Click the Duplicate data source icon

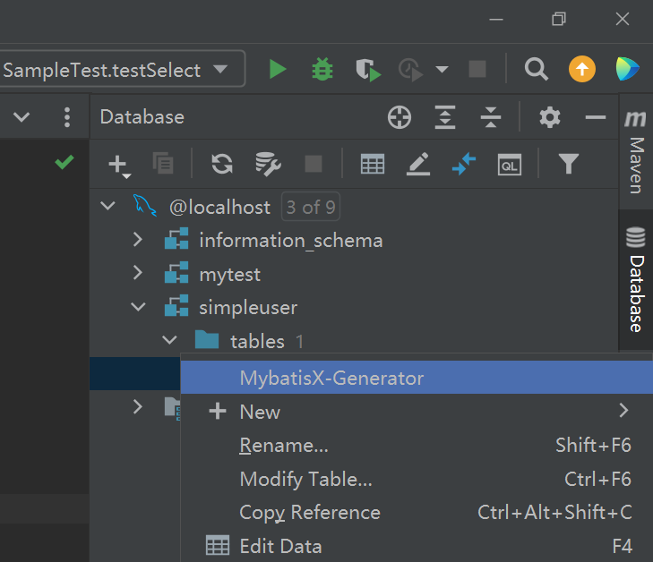[x=163, y=164]
